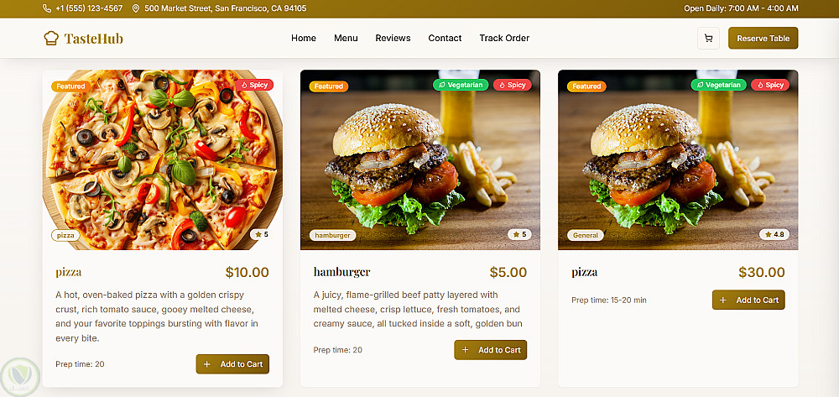Click the Reserve Table button
Viewport: 839px width, 397px height.
coord(763,38)
